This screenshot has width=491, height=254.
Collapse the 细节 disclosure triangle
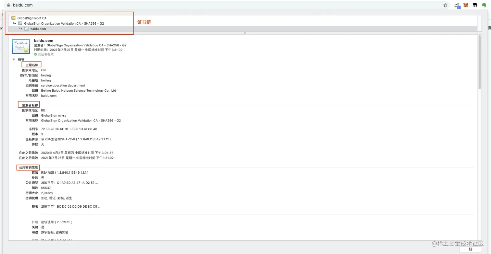click(x=14, y=60)
